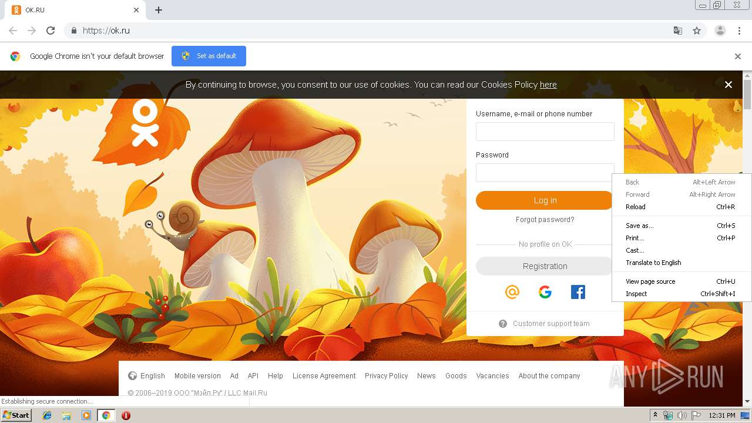Click the Registration button
Viewport: 752px width, 423px height.
click(x=544, y=266)
